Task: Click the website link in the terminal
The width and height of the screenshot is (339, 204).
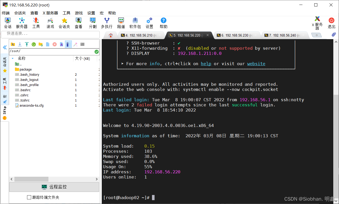Action: coord(256,64)
